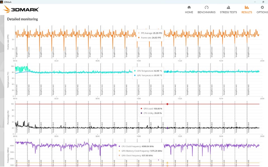Click the CPU Clock Frequency tooltip entry
Viewport: 268px width, 167px height.
[136, 146]
